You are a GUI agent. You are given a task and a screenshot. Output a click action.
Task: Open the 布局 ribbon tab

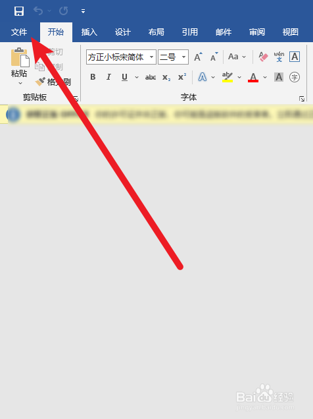pyautogui.click(x=156, y=32)
